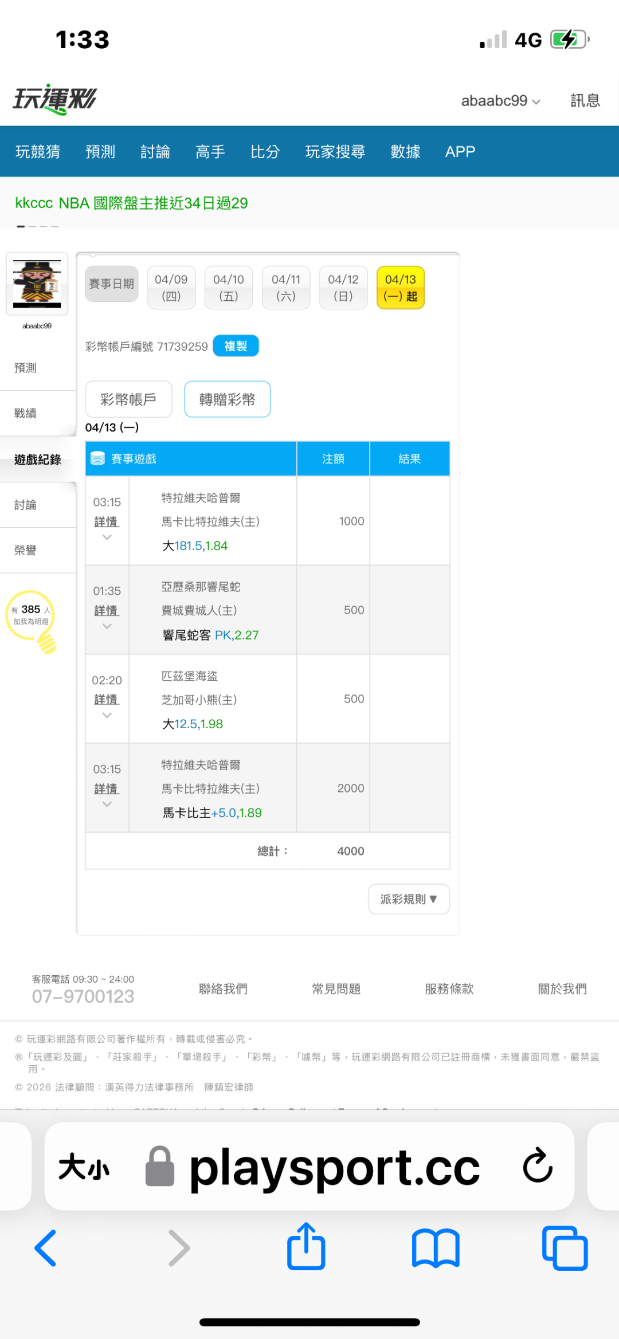Open 高手 in the navigation bar
The image size is (619, 1339).
[210, 152]
